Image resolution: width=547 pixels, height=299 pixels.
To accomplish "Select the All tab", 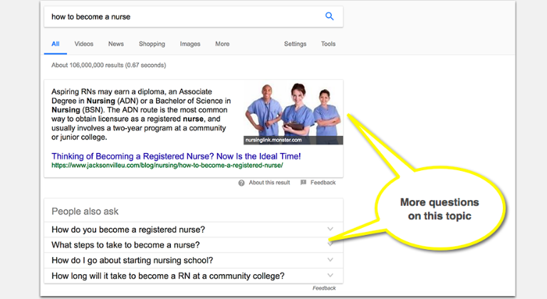I will click(x=56, y=44).
